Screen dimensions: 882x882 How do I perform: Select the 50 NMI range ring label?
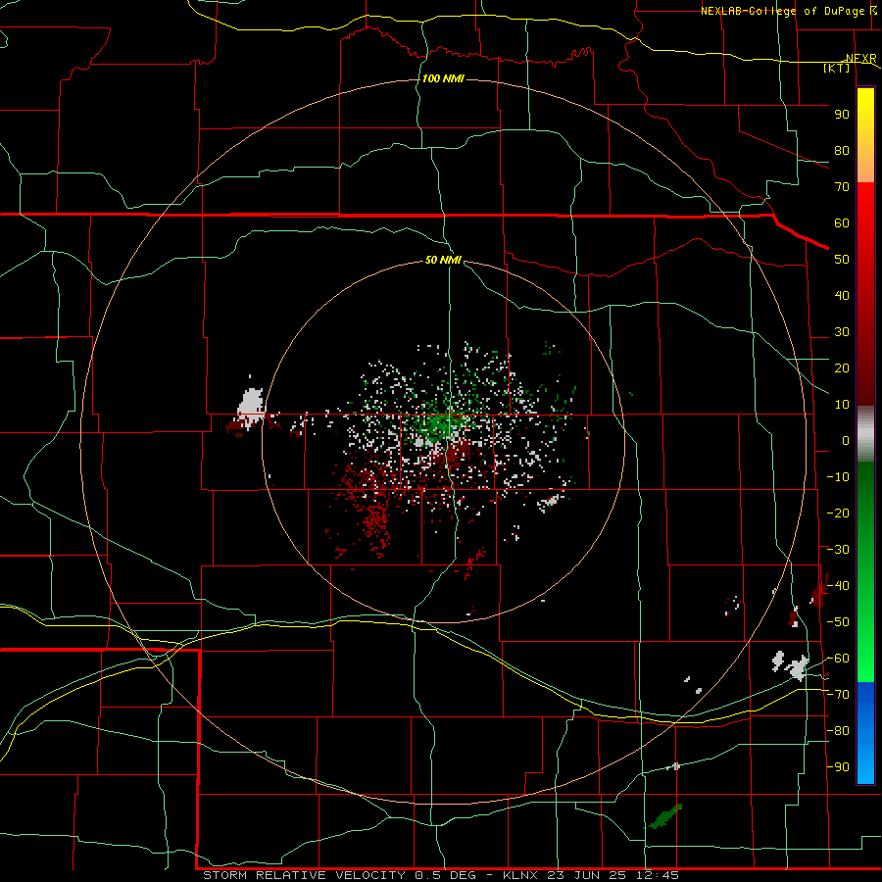tap(443, 260)
